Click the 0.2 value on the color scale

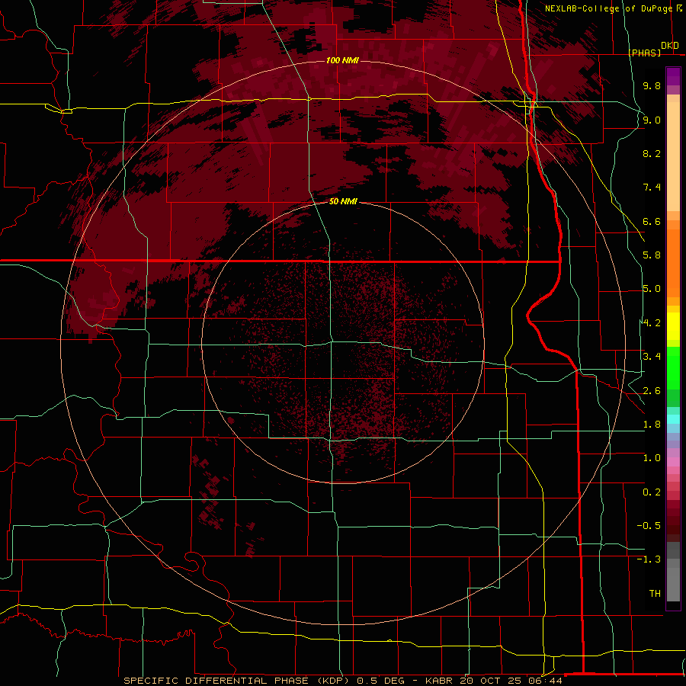pos(652,492)
